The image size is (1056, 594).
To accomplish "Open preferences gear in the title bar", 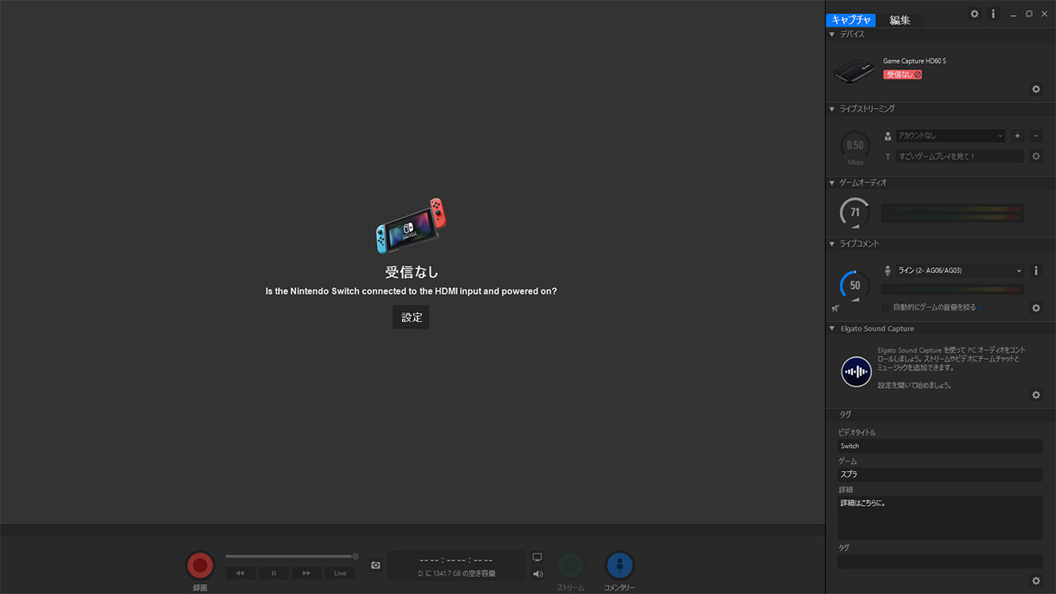I will tap(974, 14).
